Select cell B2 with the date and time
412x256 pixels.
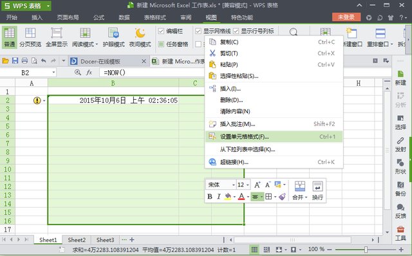(x=113, y=100)
